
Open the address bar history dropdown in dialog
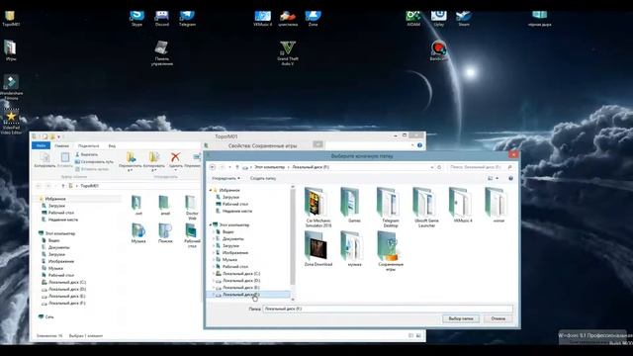(x=432, y=167)
